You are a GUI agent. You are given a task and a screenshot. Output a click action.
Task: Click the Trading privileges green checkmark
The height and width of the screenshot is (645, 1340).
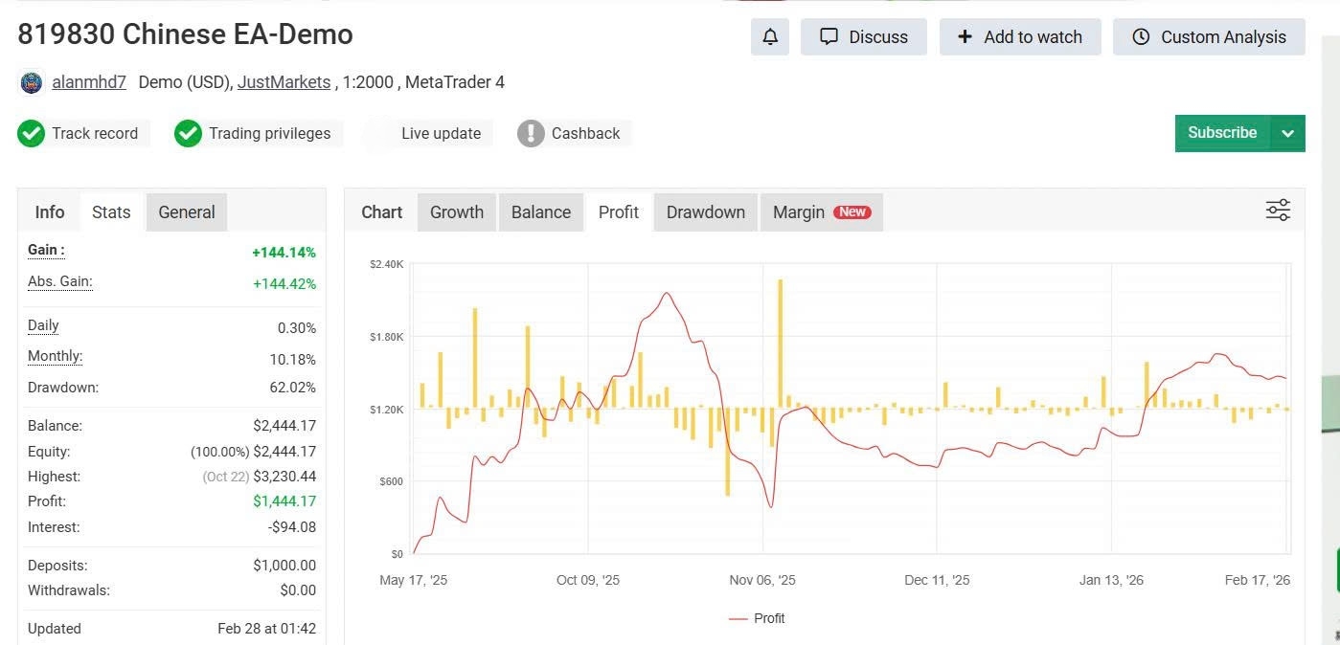(x=188, y=134)
